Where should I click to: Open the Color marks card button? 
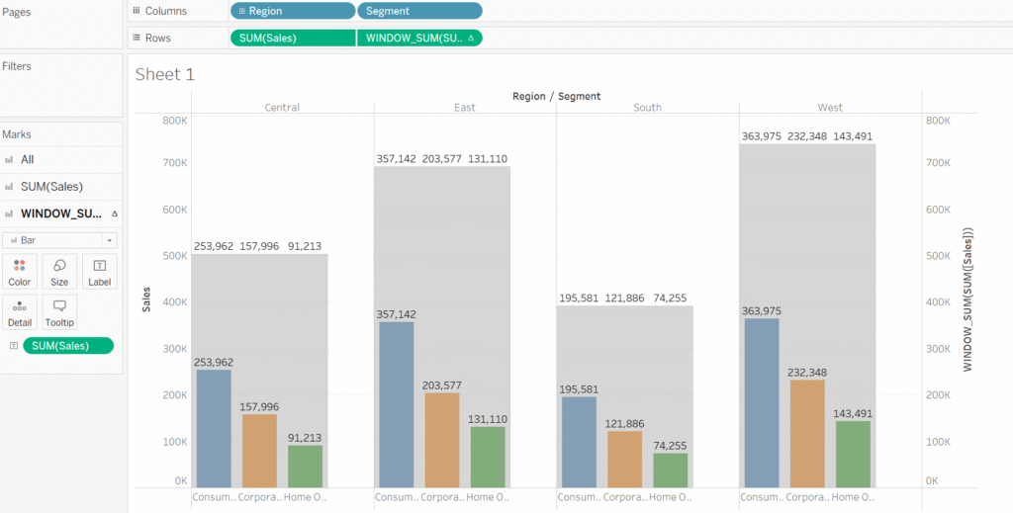click(20, 272)
